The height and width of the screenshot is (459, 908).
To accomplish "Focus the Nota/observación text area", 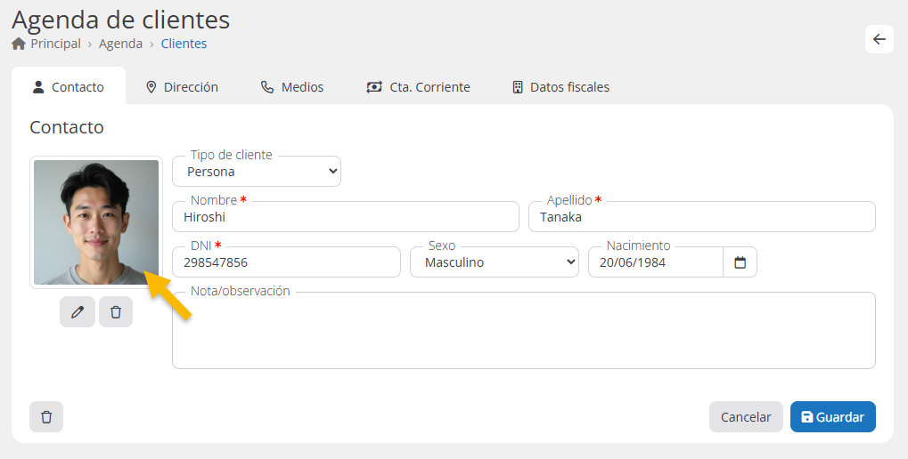I will (524, 333).
